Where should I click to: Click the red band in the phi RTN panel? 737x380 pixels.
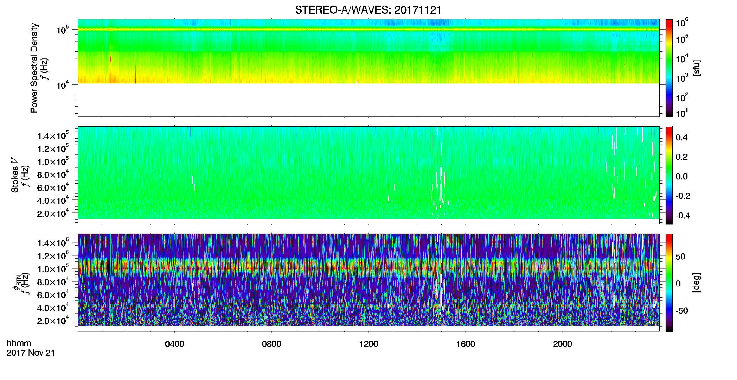(x=368, y=267)
